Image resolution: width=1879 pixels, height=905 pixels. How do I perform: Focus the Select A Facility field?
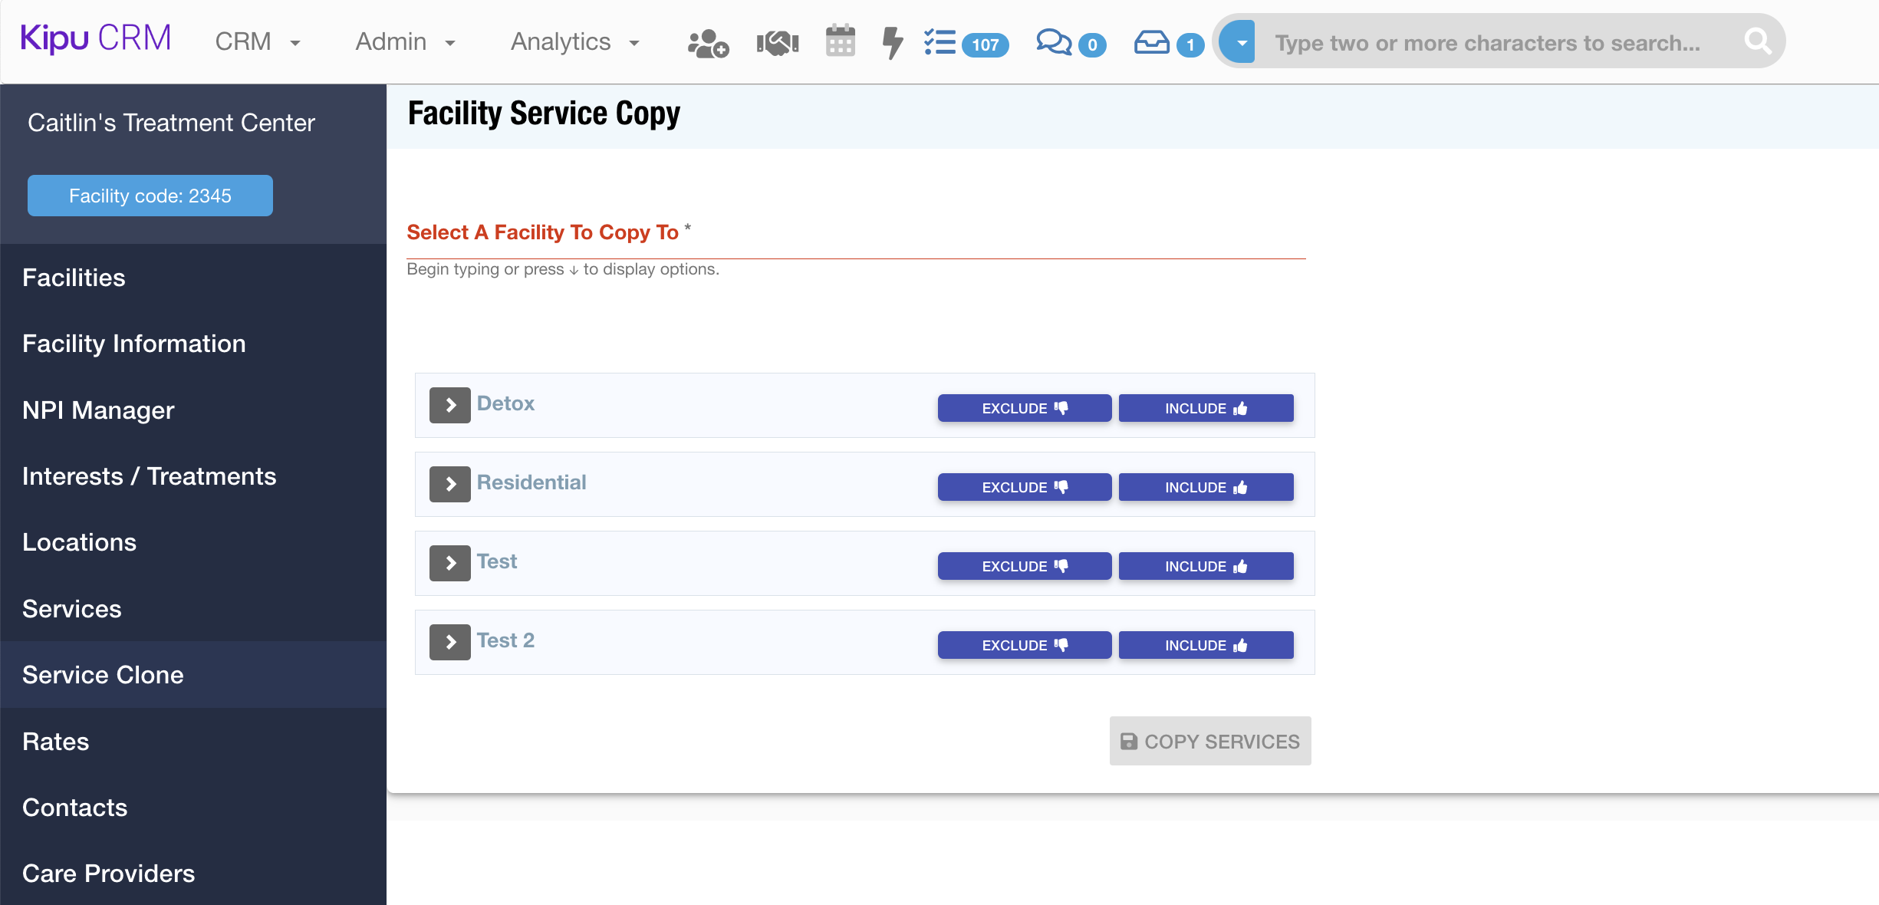click(x=855, y=245)
